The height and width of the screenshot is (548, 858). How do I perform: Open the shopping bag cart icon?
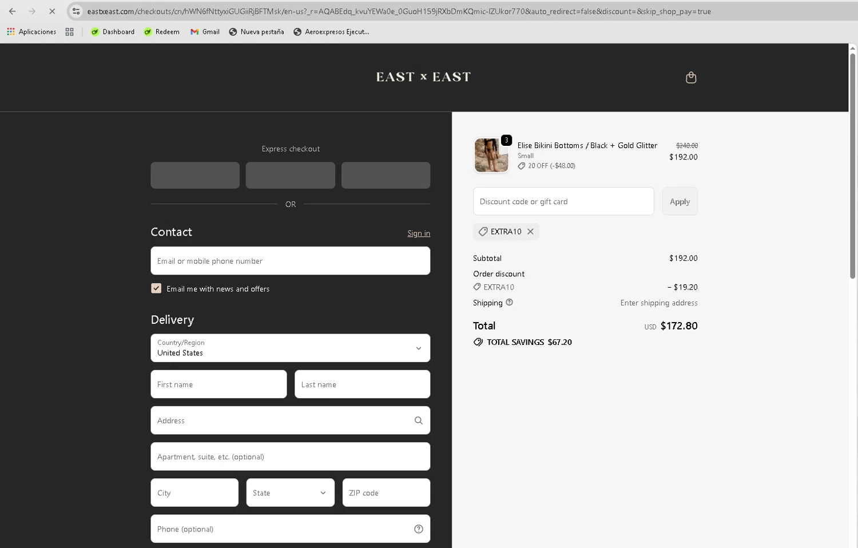(691, 77)
